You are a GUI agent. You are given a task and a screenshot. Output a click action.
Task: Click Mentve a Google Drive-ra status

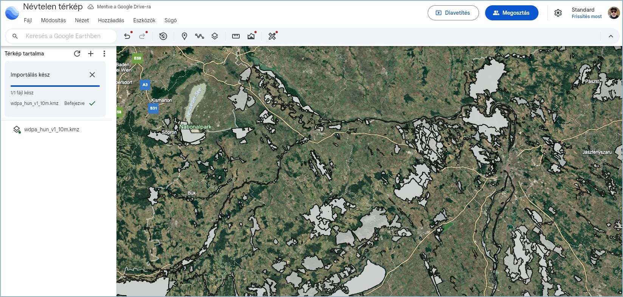[119, 7]
